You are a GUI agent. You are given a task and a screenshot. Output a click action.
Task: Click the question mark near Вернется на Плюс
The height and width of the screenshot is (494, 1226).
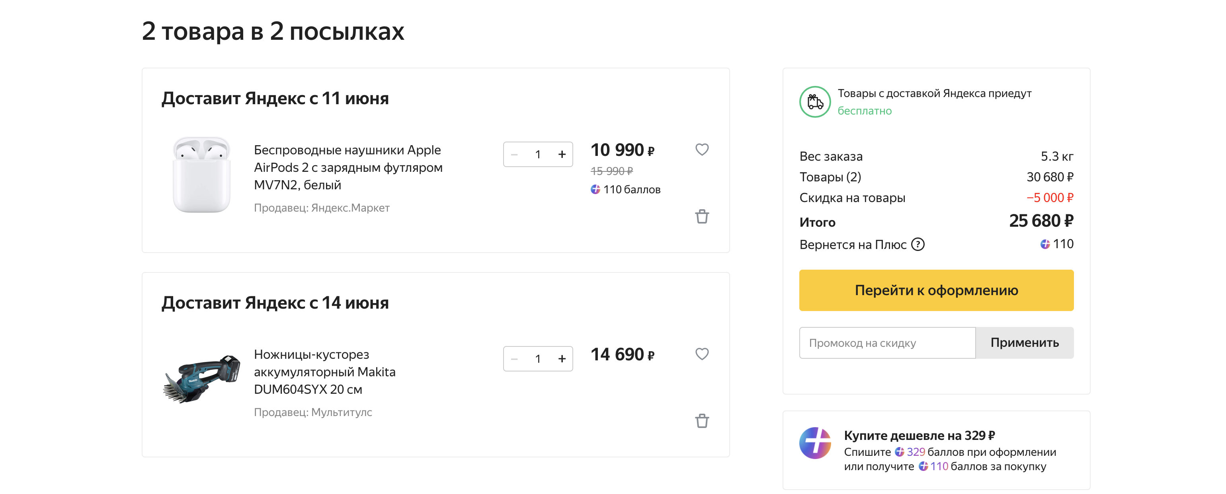[917, 244]
